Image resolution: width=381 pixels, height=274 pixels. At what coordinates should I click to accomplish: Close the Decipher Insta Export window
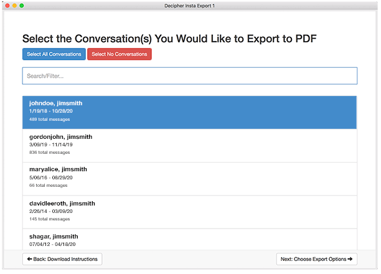(x=7, y=6)
